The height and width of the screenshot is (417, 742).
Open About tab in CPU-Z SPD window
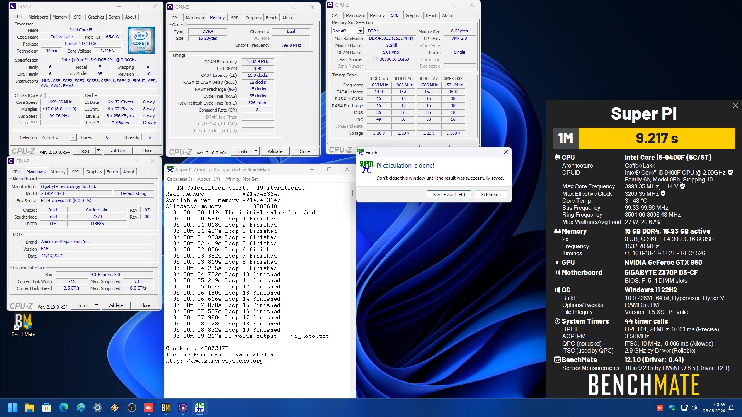(448, 15)
